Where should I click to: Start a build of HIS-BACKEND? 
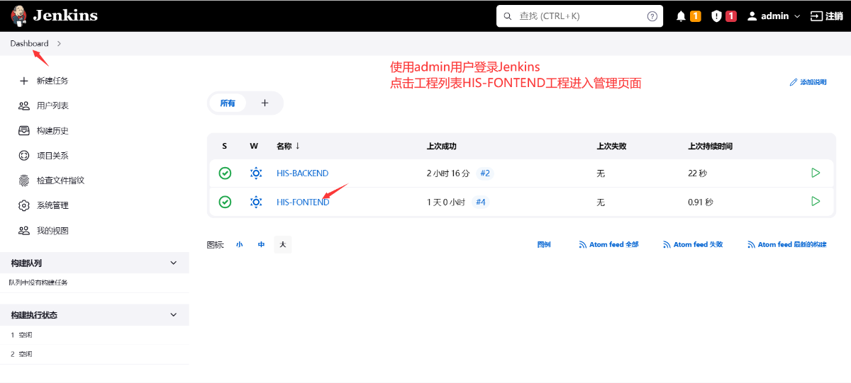click(816, 173)
